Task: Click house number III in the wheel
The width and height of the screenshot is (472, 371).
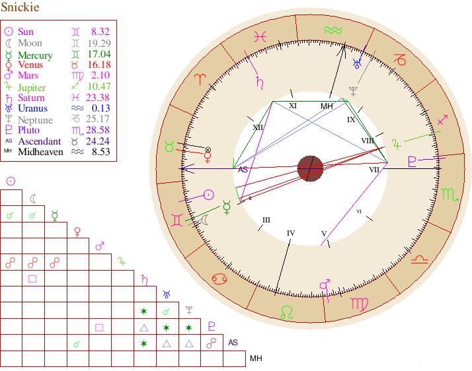Action: click(x=266, y=220)
